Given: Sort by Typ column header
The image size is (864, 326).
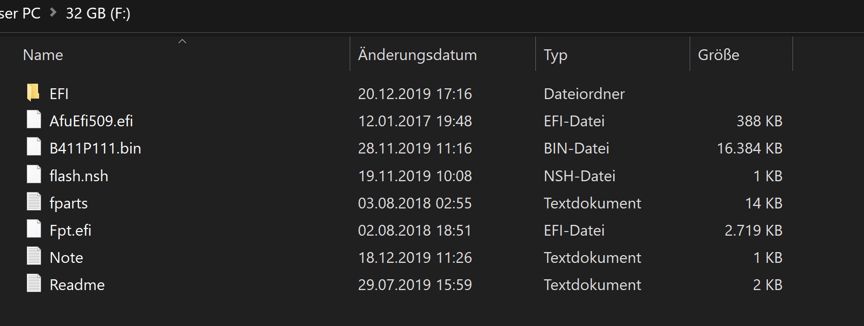Looking at the screenshot, I should 555,55.
